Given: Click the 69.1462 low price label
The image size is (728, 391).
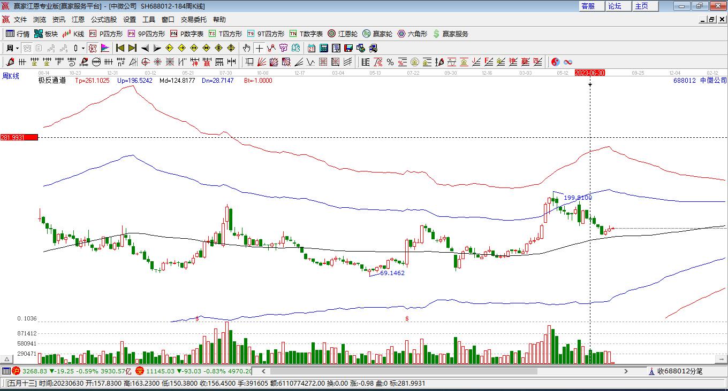Looking at the screenshot, I should pos(392,273).
